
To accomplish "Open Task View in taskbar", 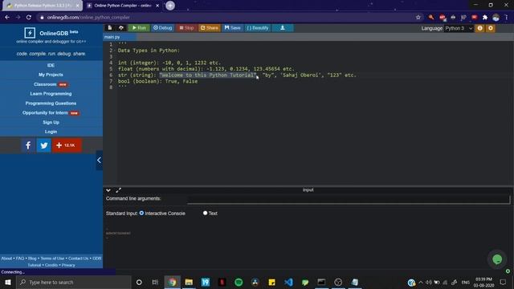I will pyautogui.click(x=155, y=282).
